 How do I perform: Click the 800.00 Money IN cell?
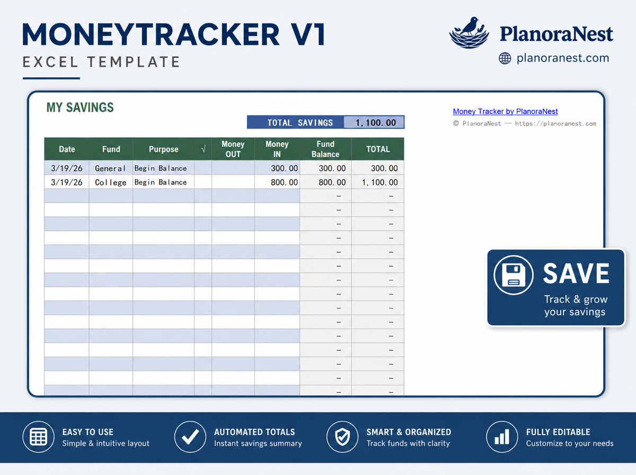(277, 182)
